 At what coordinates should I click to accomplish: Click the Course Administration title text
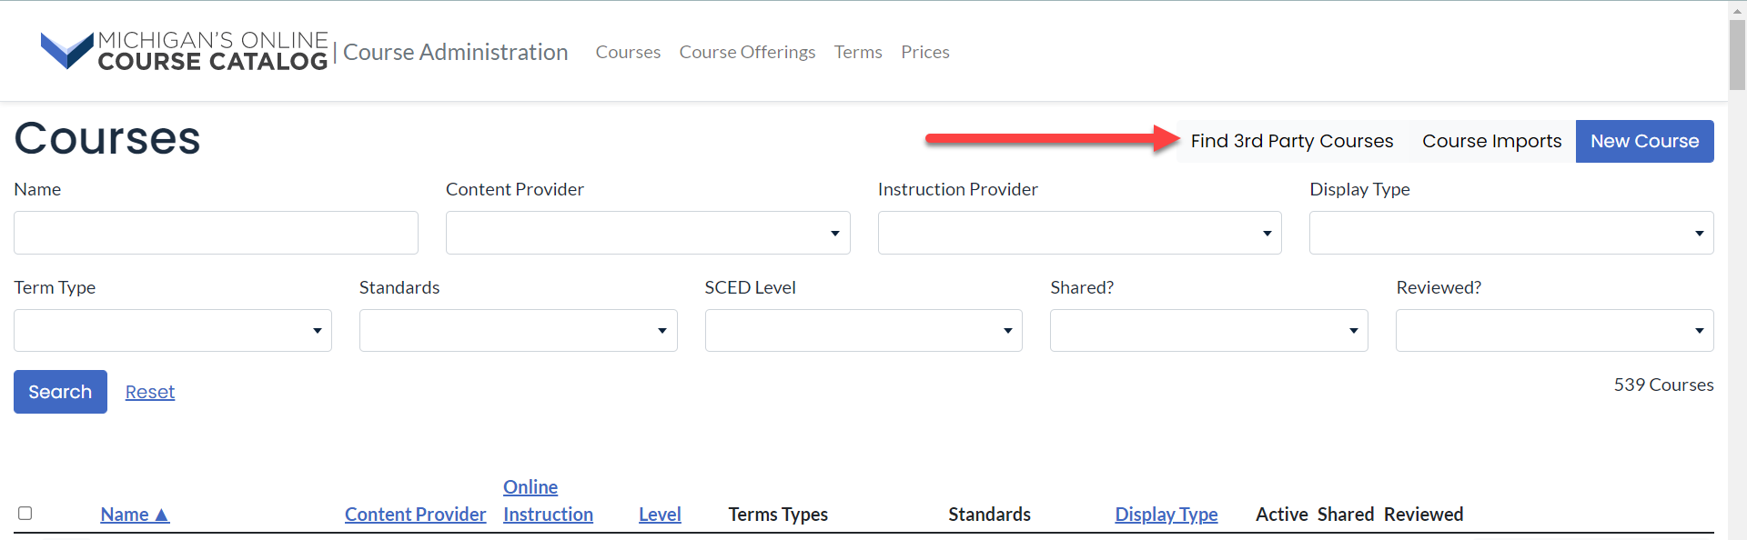[x=455, y=52]
